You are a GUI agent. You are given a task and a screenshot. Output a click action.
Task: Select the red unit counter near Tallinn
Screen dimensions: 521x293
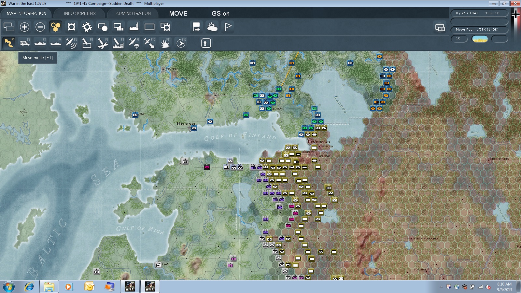pos(207,167)
